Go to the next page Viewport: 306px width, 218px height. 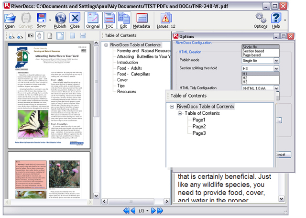pyautogui.click(x=153, y=211)
